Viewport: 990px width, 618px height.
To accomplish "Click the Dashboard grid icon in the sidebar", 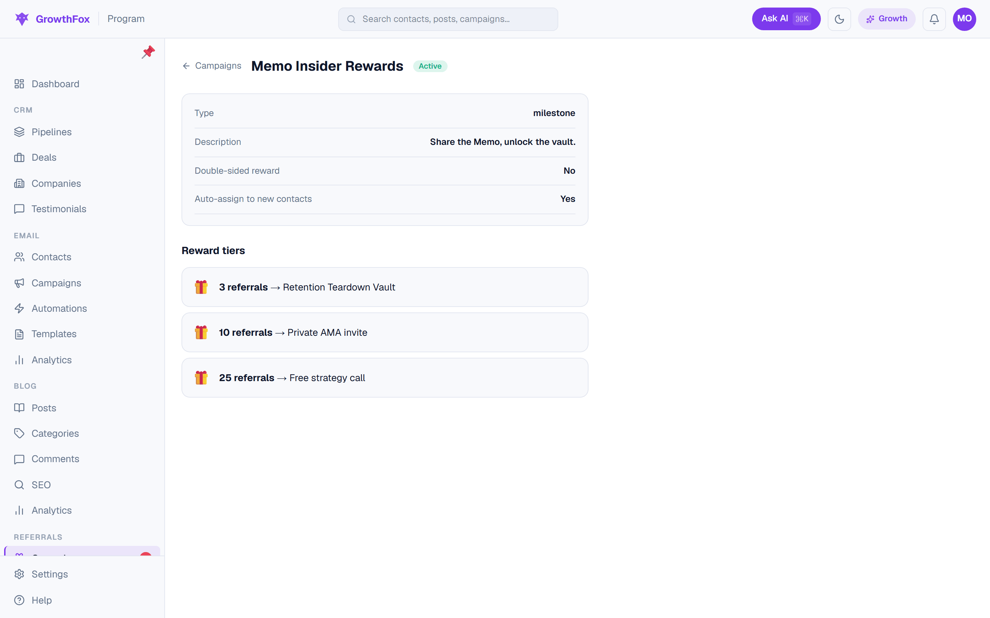I will [19, 84].
